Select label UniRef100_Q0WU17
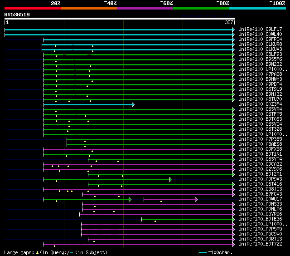The image size is (290, 256). click(260, 199)
